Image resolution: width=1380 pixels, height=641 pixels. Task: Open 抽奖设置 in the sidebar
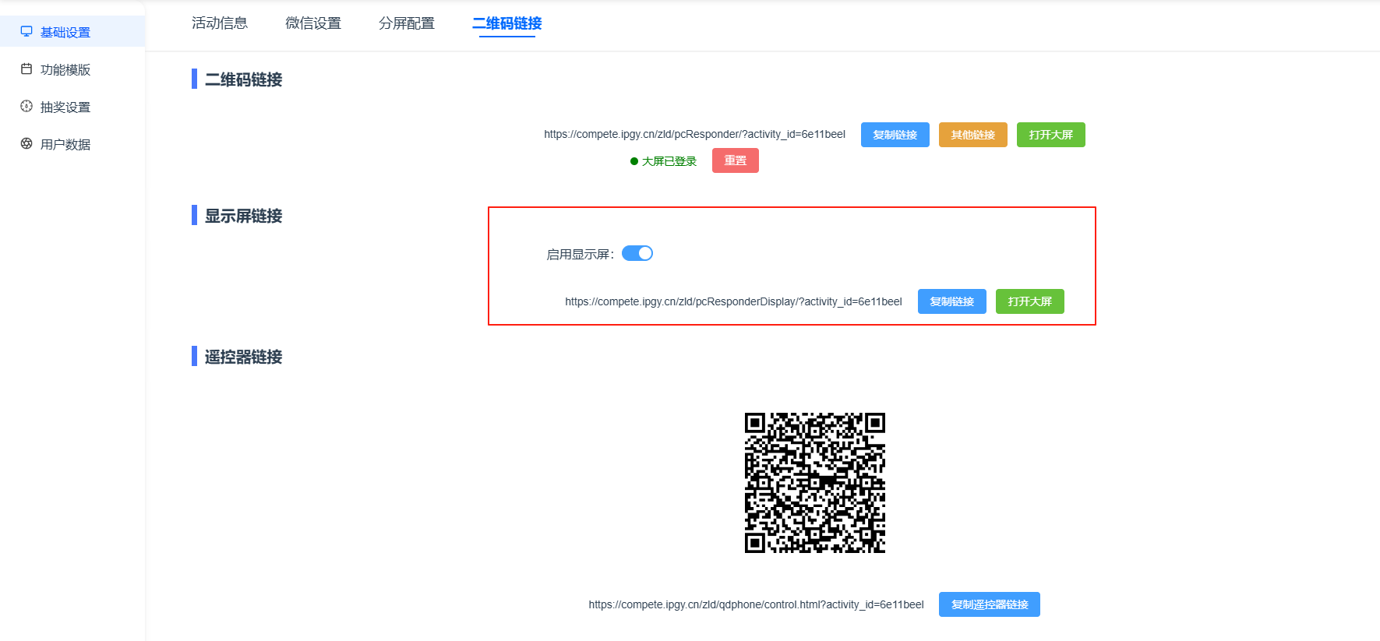point(72,107)
